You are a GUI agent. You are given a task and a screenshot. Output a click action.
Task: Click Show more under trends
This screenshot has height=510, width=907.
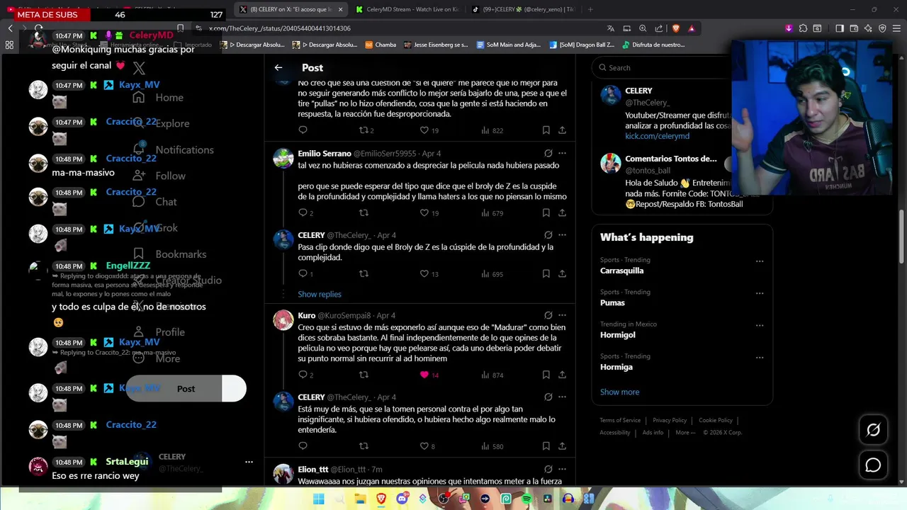pyautogui.click(x=619, y=392)
